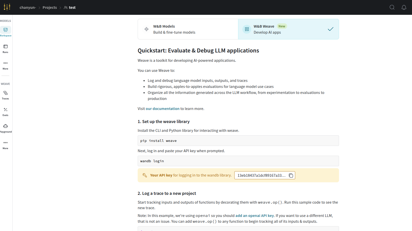Select the W&B Models tab
This screenshot has height=231, width=412.
coord(188,29)
